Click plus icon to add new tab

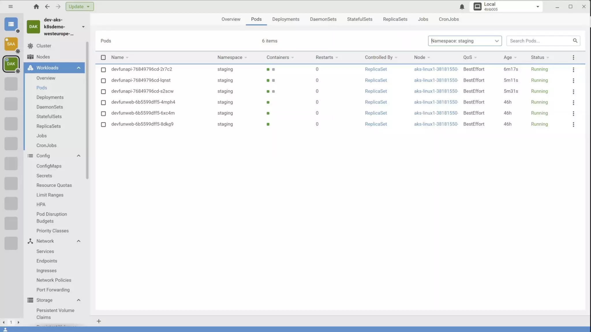(x=99, y=321)
